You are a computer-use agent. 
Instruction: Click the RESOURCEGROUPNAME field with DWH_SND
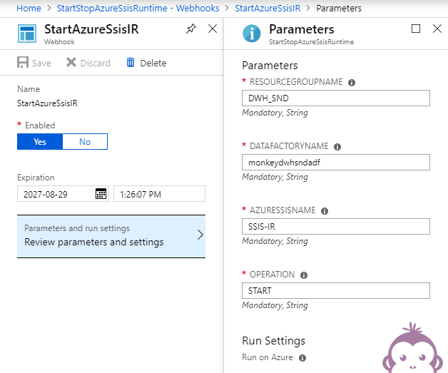336,98
